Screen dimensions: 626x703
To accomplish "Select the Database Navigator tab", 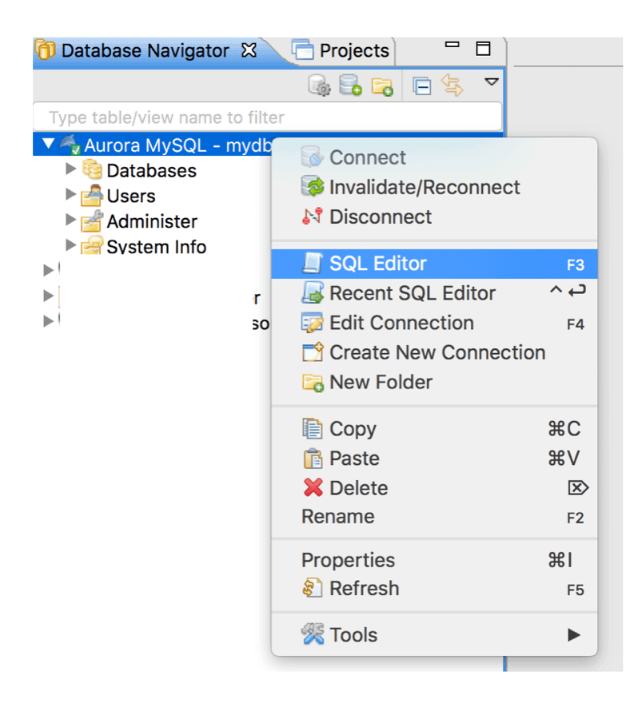I will coord(146,50).
